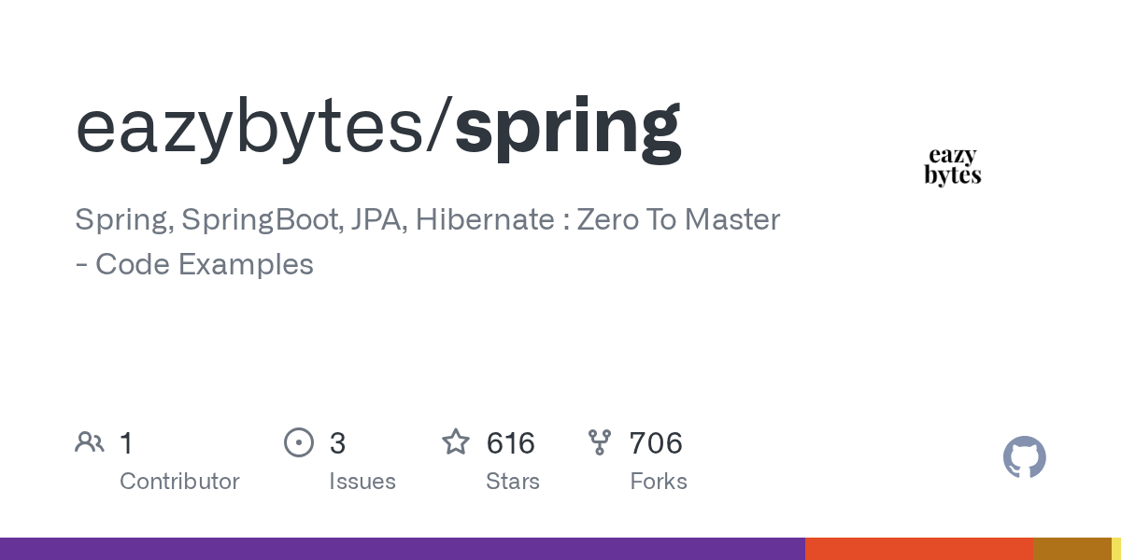Click the GitHub Octocat logo
Image resolution: width=1121 pixels, height=560 pixels.
[x=1024, y=458]
